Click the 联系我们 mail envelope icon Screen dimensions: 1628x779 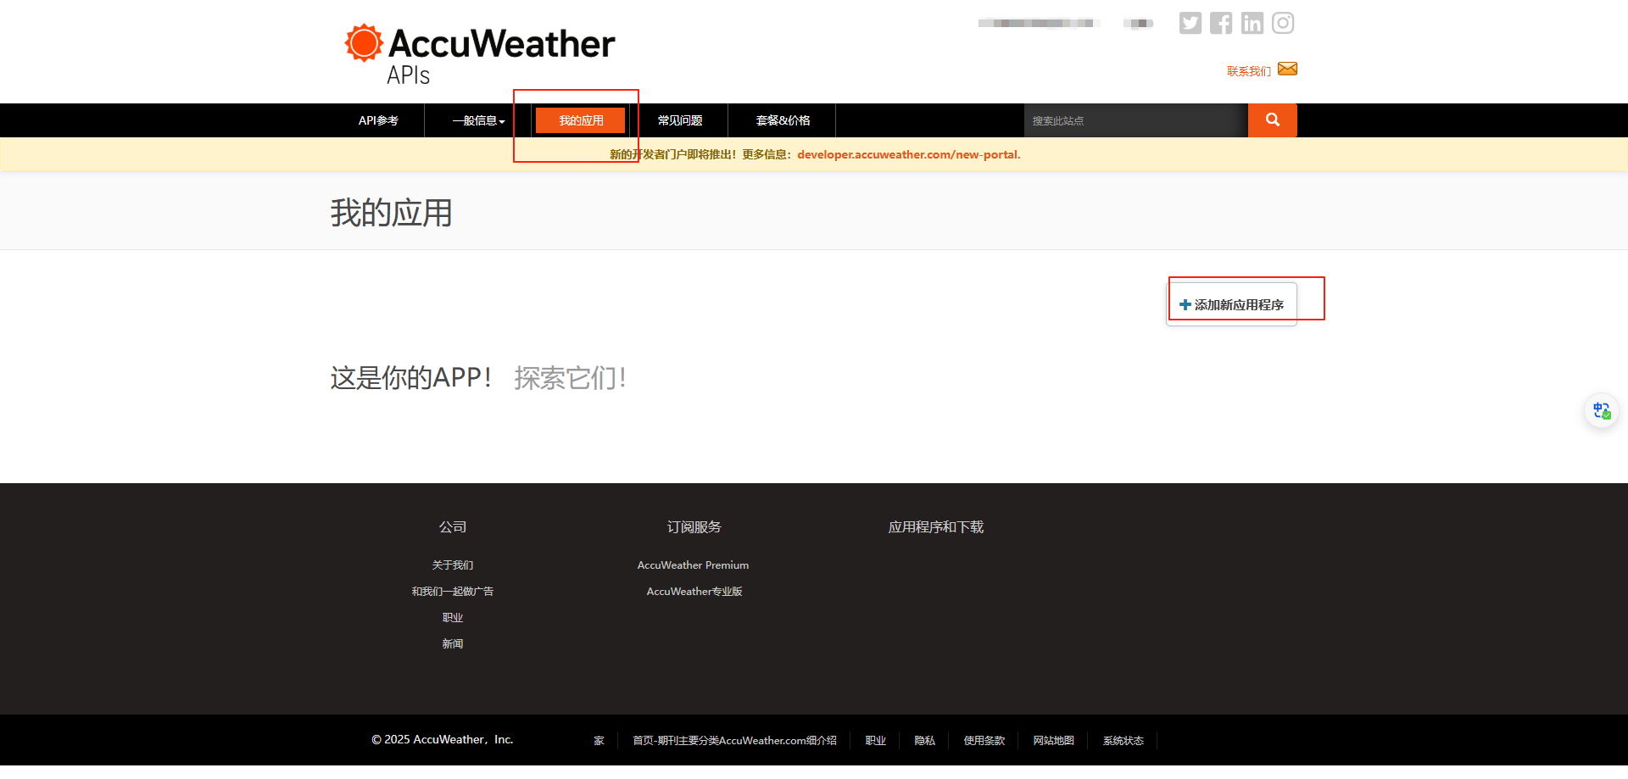click(x=1288, y=69)
